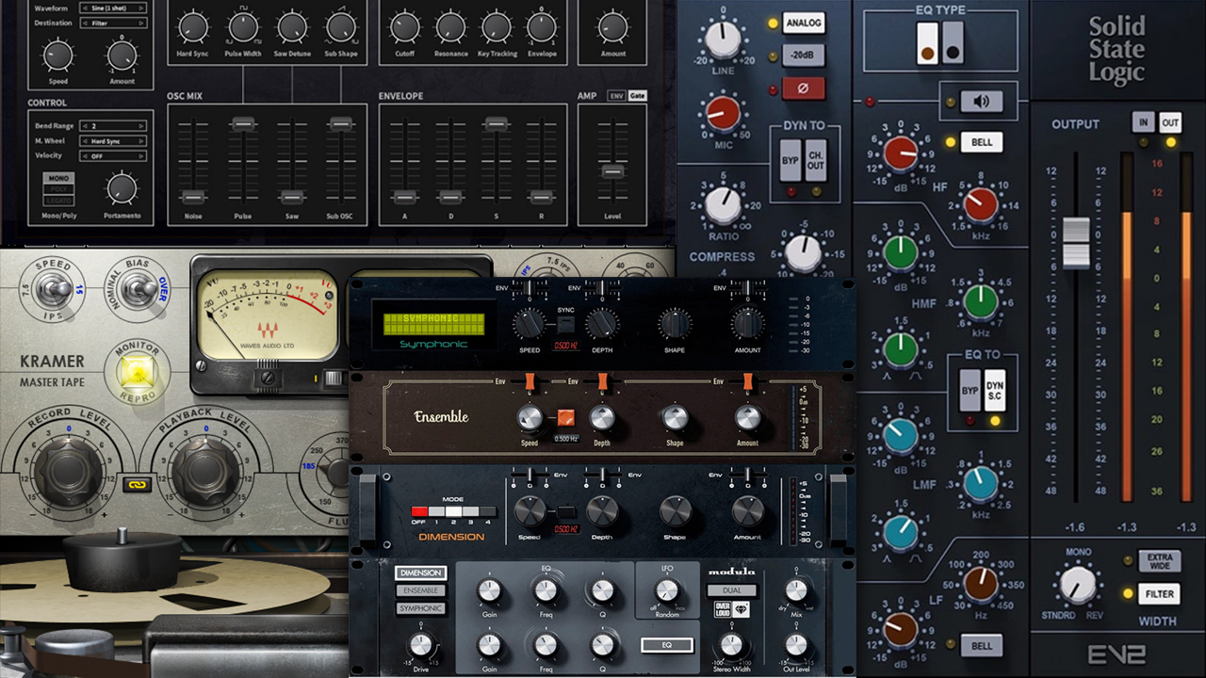Click the link icon between Record and Playback
Screen dimensions: 1206x678
[x=136, y=484]
